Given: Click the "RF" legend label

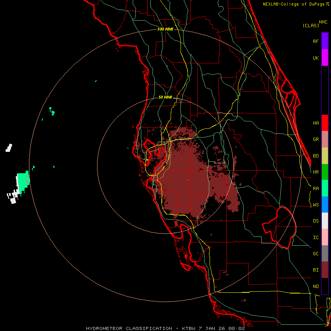Looking at the screenshot, I should 316,41.
